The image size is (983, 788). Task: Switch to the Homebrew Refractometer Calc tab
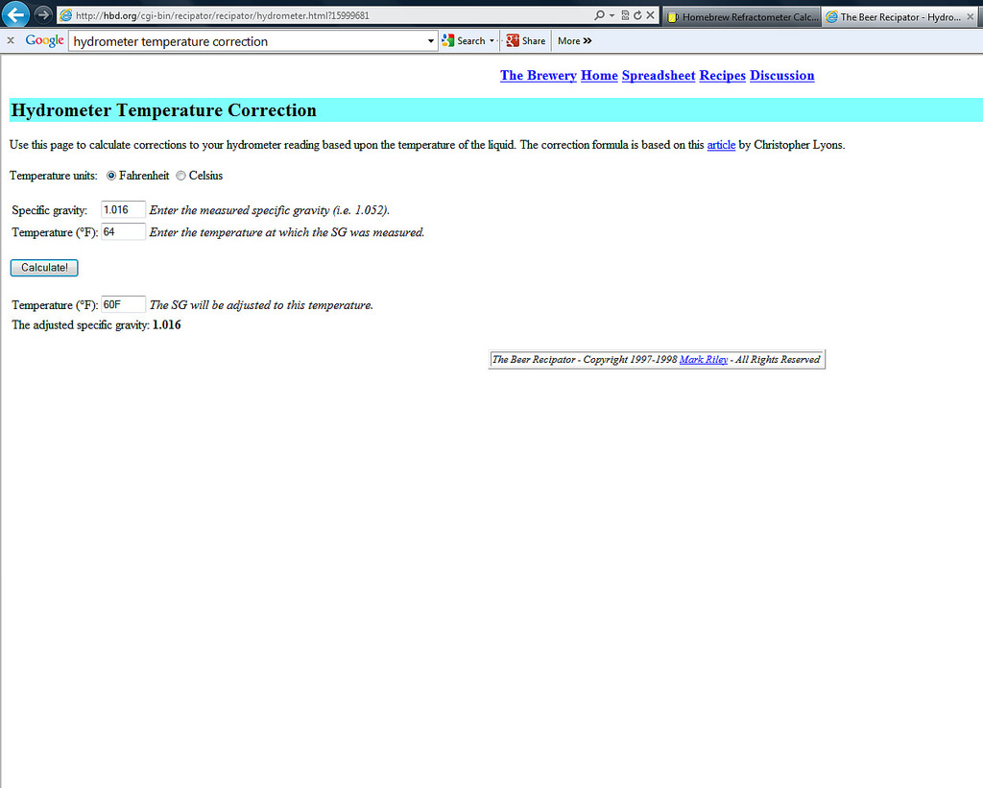742,17
